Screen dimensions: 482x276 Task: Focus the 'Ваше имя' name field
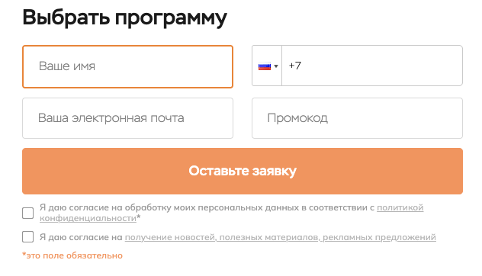click(x=127, y=66)
